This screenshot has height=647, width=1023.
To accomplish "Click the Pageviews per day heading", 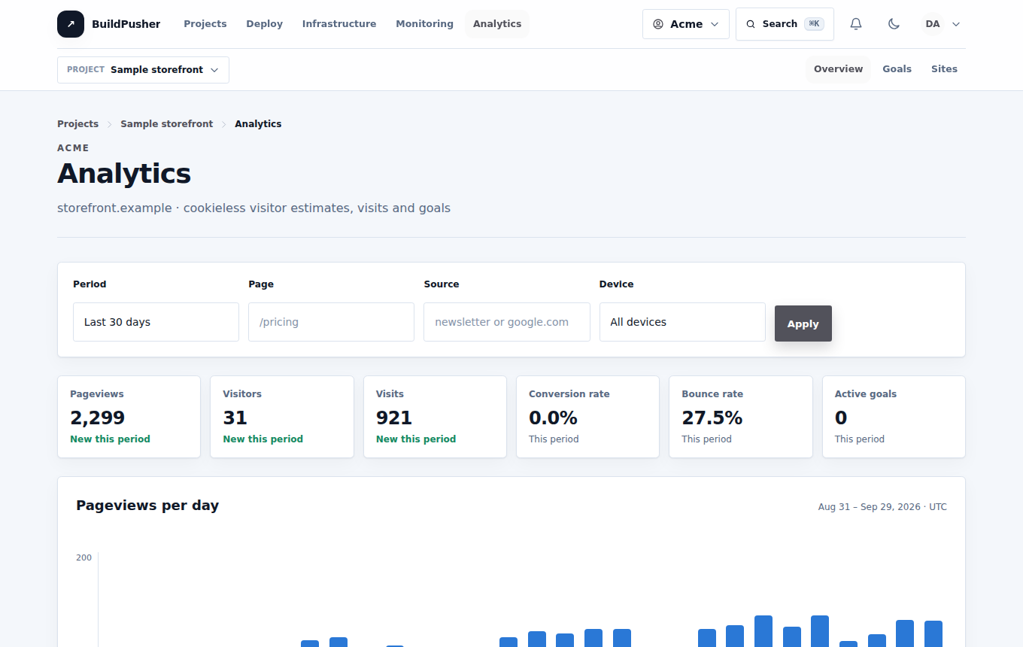I will pos(147,506).
